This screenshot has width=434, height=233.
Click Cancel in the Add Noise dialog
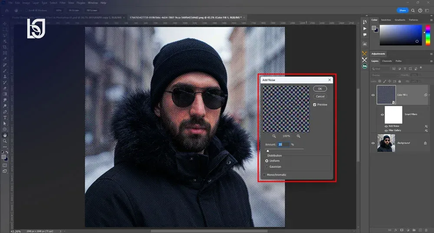(320, 96)
